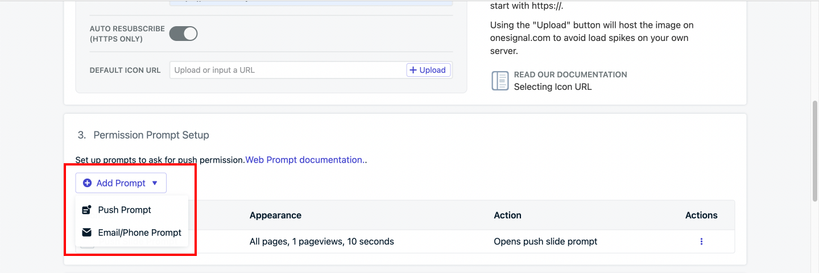Open the three-dot Actions menu icon
The height and width of the screenshot is (273, 819).
(701, 242)
